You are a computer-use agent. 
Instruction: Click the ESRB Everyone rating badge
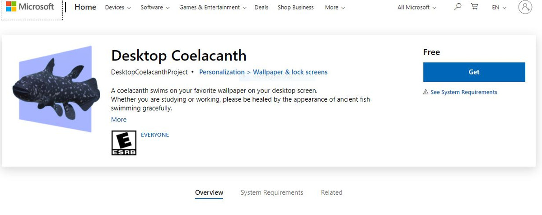[124, 143]
